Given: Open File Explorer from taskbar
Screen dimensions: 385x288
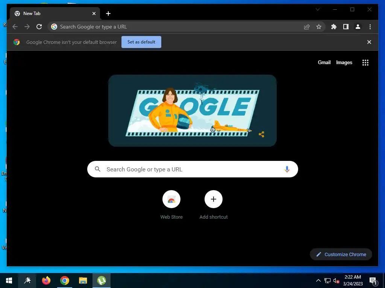Looking at the screenshot, I should pyautogui.click(x=83, y=280).
